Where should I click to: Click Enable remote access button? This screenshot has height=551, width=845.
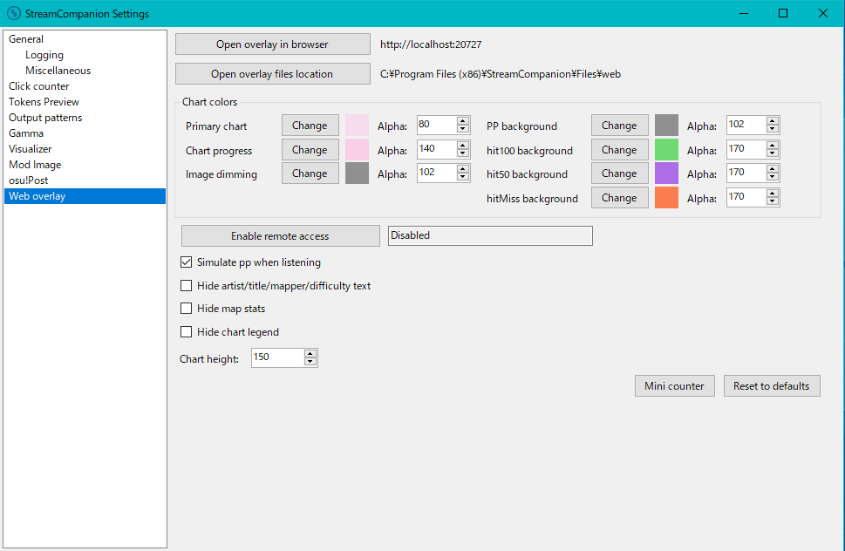point(280,236)
